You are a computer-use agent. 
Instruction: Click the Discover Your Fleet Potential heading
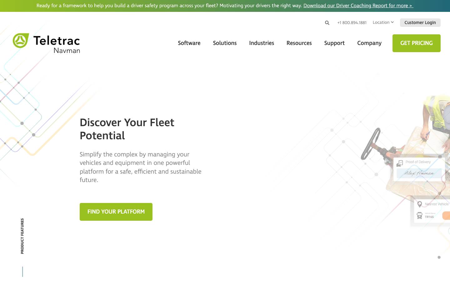click(127, 129)
